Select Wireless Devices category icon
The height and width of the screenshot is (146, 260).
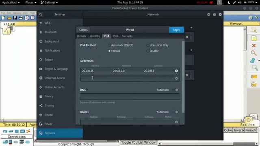pyautogui.click(x=22, y=131)
